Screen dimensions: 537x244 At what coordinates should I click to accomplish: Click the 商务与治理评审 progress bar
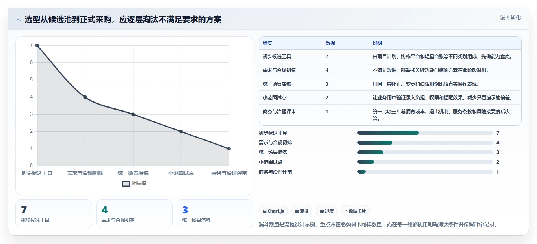click(x=425, y=172)
